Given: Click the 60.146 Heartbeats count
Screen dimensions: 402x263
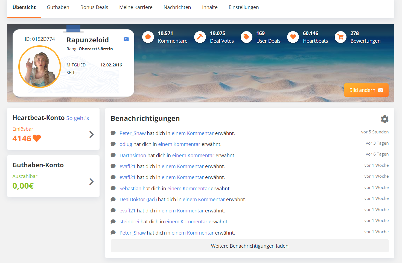Looking at the screenshot, I should [x=311, y=33].
